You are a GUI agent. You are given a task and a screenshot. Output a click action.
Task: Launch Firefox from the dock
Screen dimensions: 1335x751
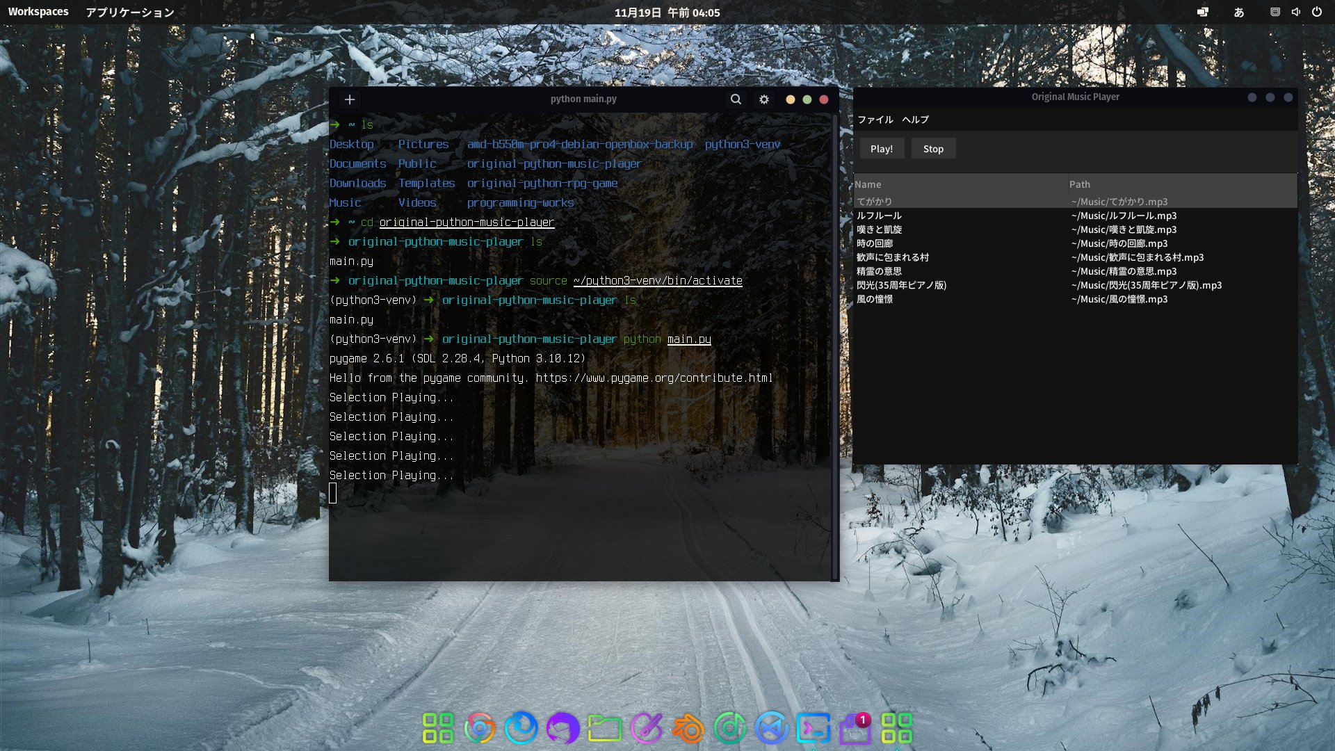523,729
